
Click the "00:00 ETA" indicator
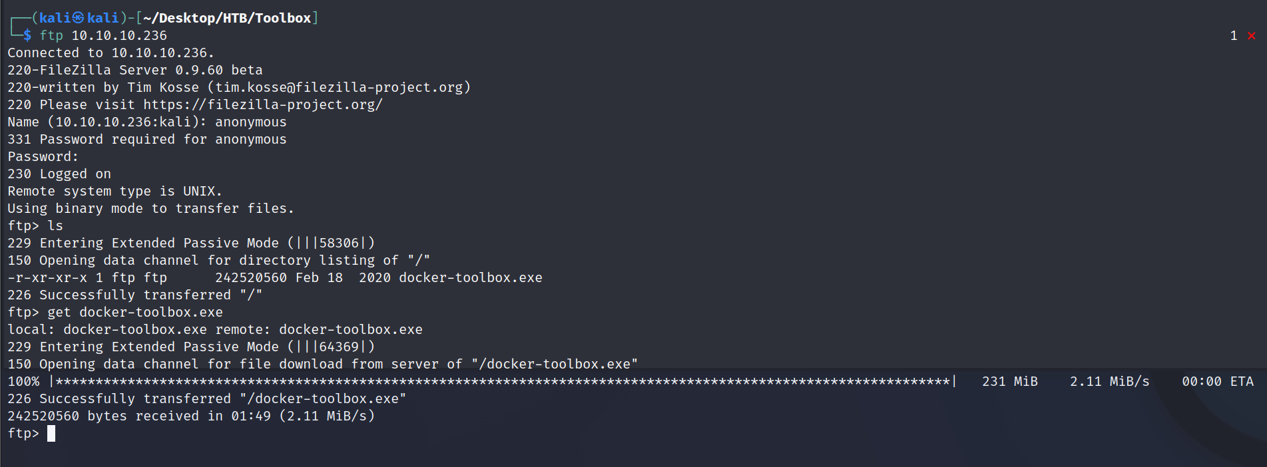pyautogui.click(x=1217, y=381)
